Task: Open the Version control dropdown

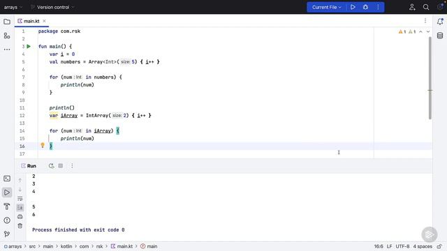Action: (52, 7)
